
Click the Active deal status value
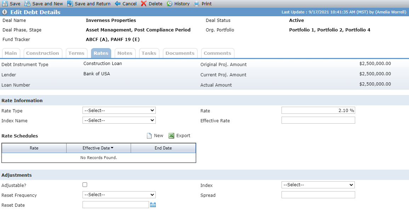pos(297,20)
